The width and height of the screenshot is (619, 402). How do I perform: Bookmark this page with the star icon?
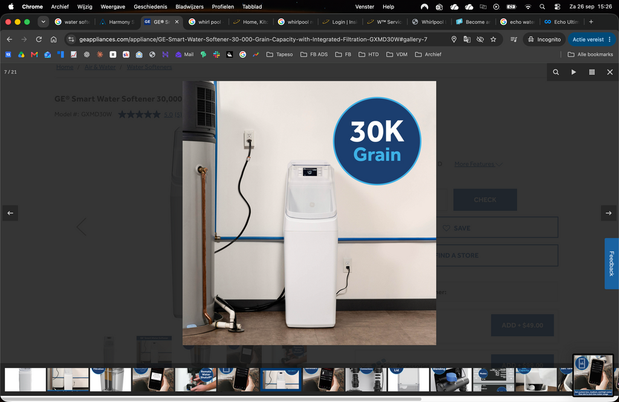[x=493, y=39]
